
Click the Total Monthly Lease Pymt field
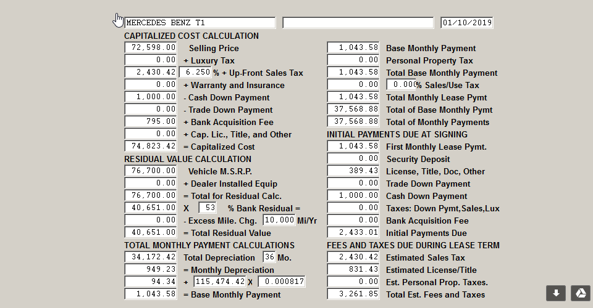[x=353, y=97]
